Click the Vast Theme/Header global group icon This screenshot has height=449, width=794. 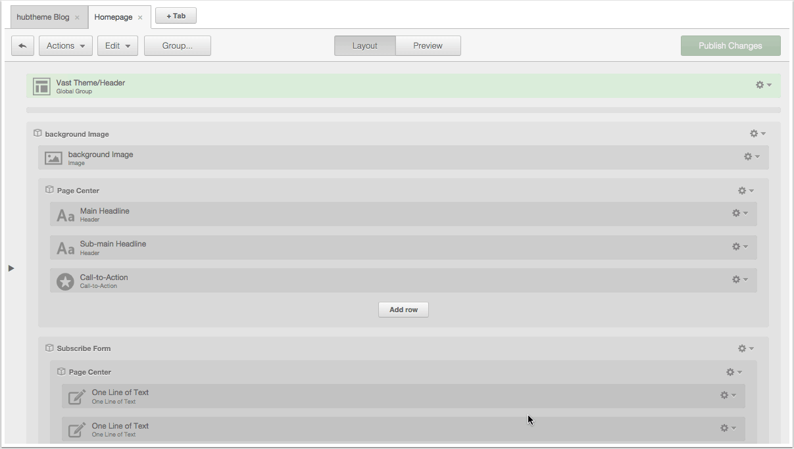(41, 85)
